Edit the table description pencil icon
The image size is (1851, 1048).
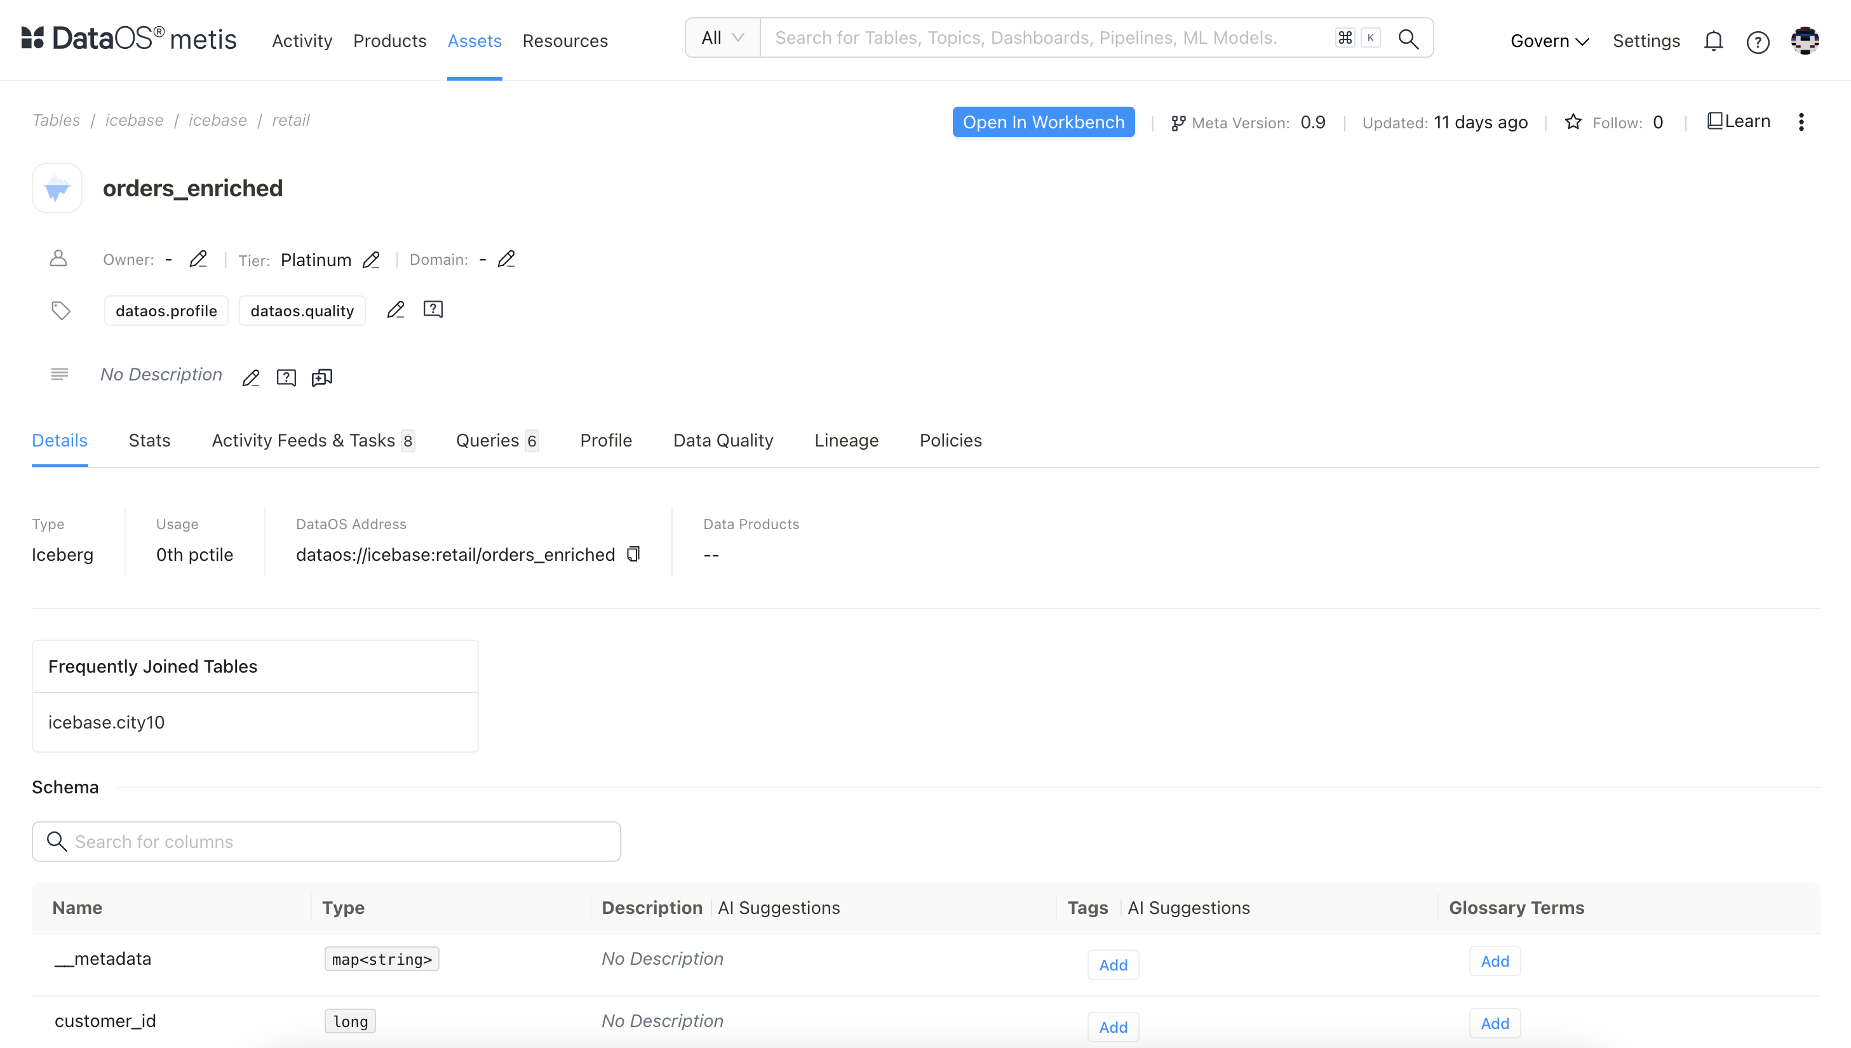click(250, 377)
